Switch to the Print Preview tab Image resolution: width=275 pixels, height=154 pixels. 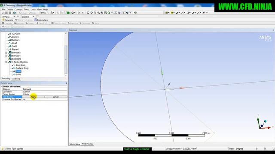click(x=88, y=144)
